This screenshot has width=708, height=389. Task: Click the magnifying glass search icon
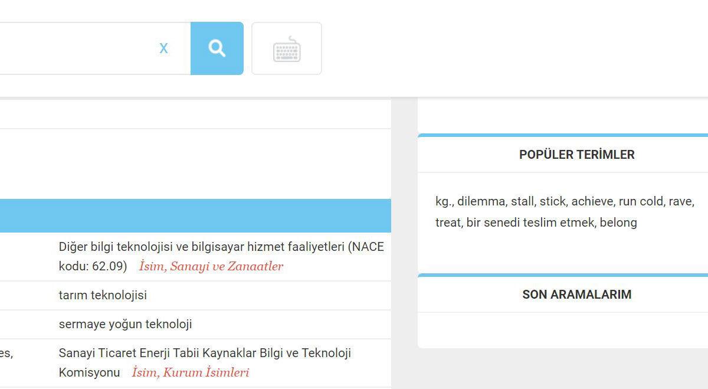pyautogui.click(x=217, y=48)
